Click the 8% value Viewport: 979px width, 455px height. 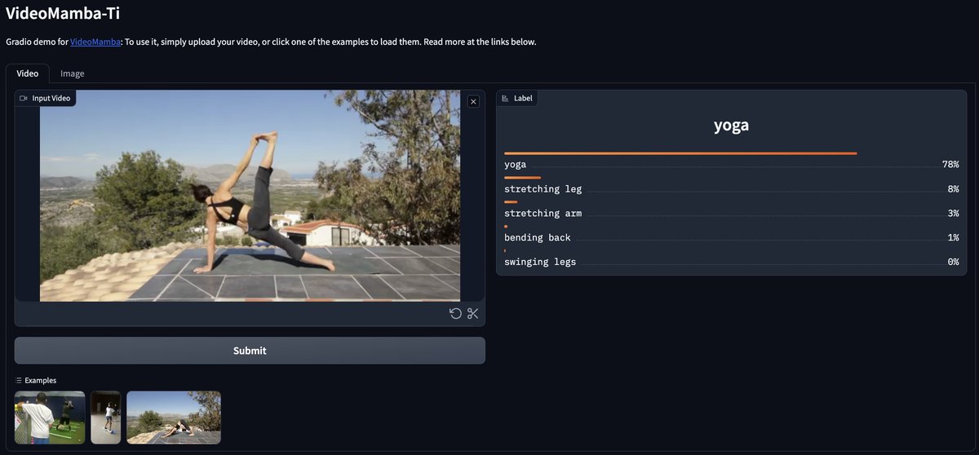tap(953, 189)
